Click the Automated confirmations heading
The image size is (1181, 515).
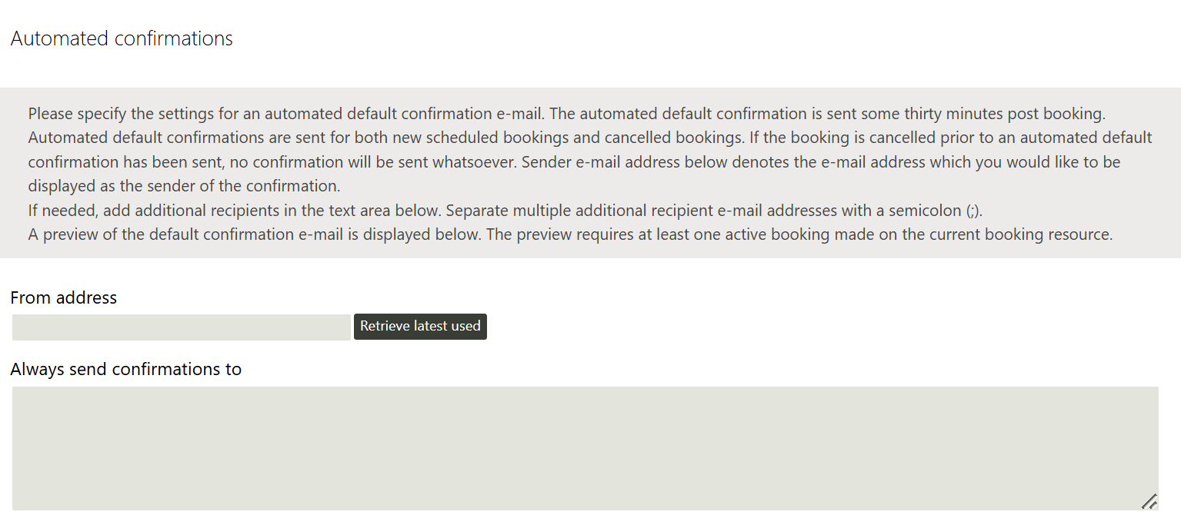(x=122, y=39)
